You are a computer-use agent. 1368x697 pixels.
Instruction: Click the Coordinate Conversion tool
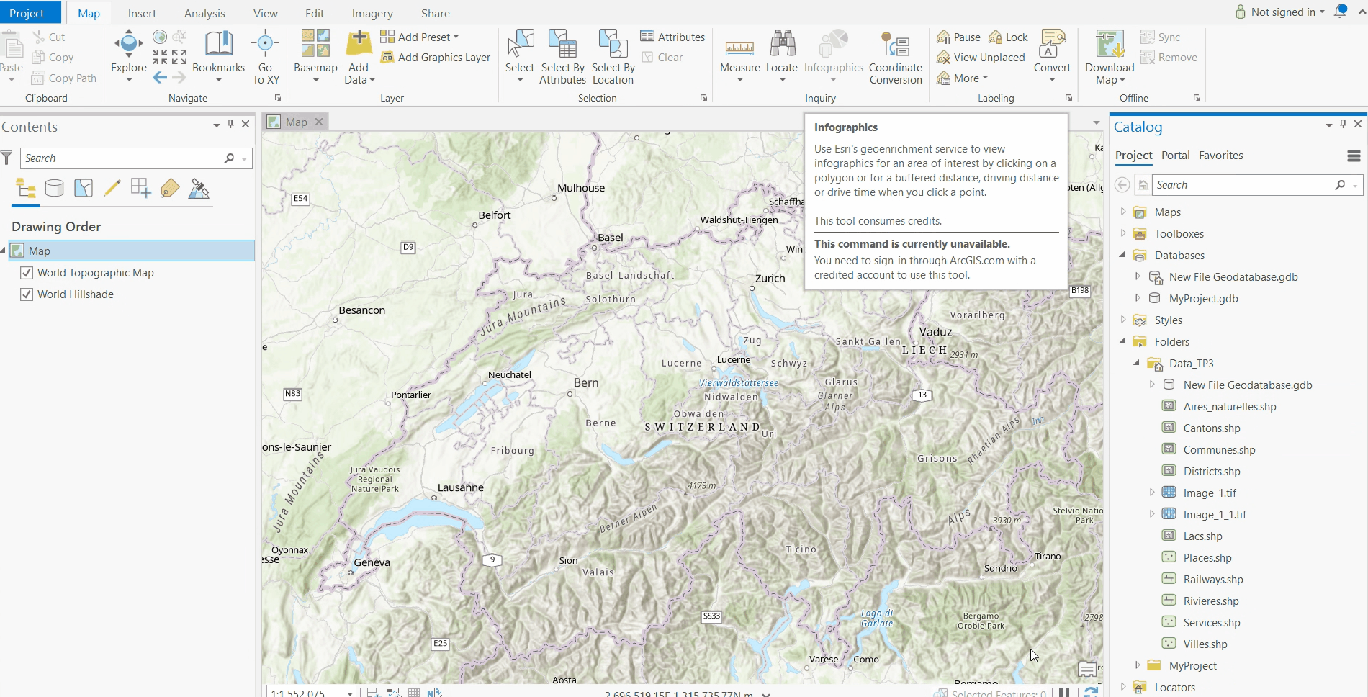[x=895, y=45]
